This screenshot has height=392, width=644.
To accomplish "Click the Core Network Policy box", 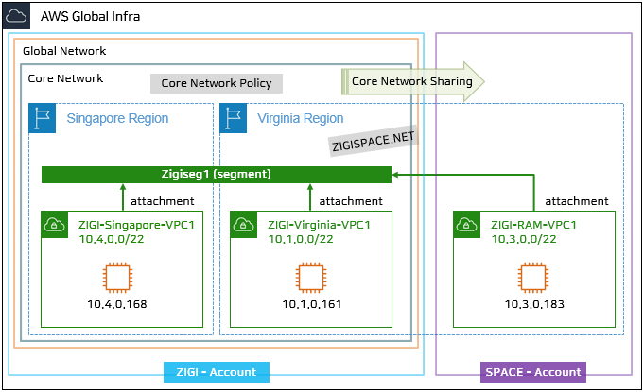I will pyautogui.click(x=217, y=83).
